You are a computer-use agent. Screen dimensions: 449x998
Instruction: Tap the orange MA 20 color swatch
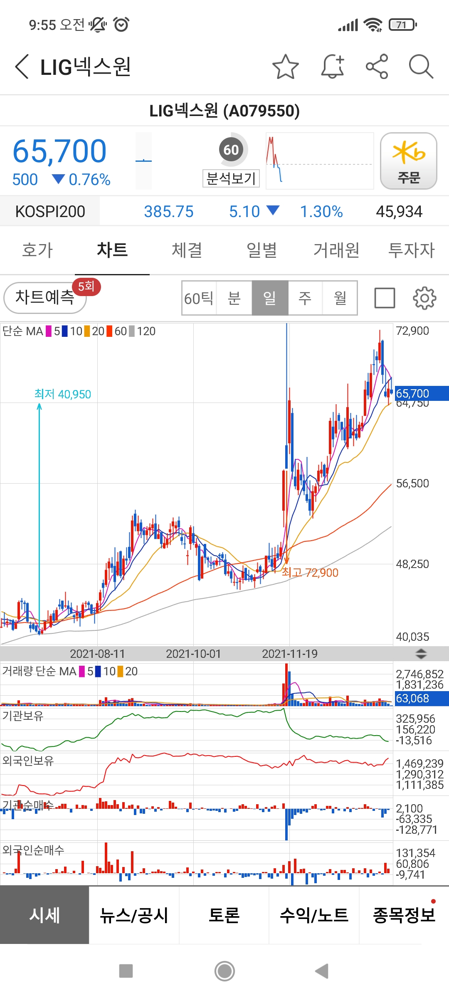tap(87, 331)
